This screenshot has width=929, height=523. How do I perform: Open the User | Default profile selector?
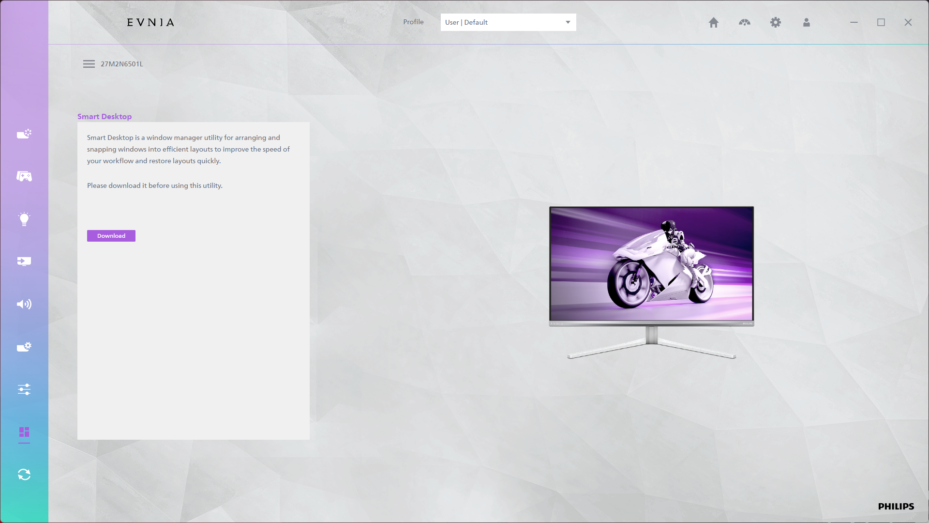(503, 22)
